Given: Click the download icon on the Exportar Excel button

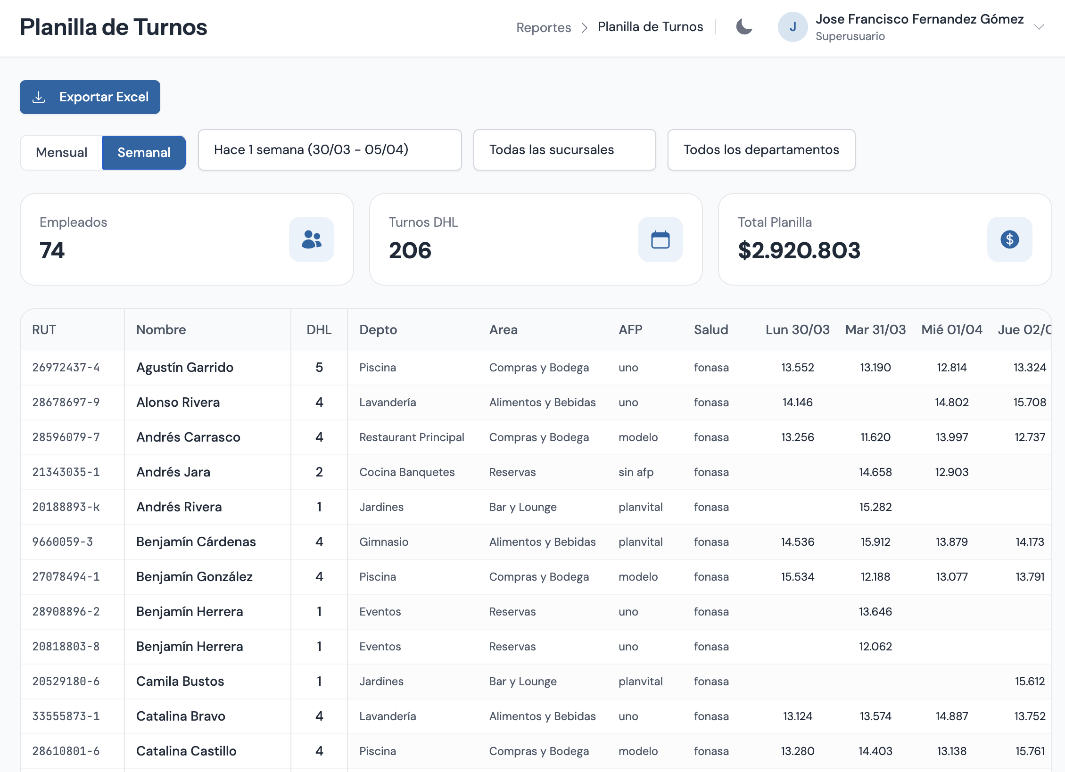Looking at the screenshot, I should [x=39, y=97].
